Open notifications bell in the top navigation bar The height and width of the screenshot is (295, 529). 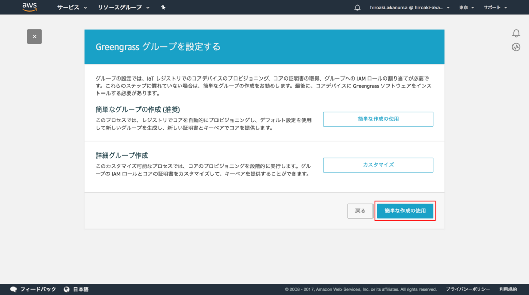(x=357, y=7)
